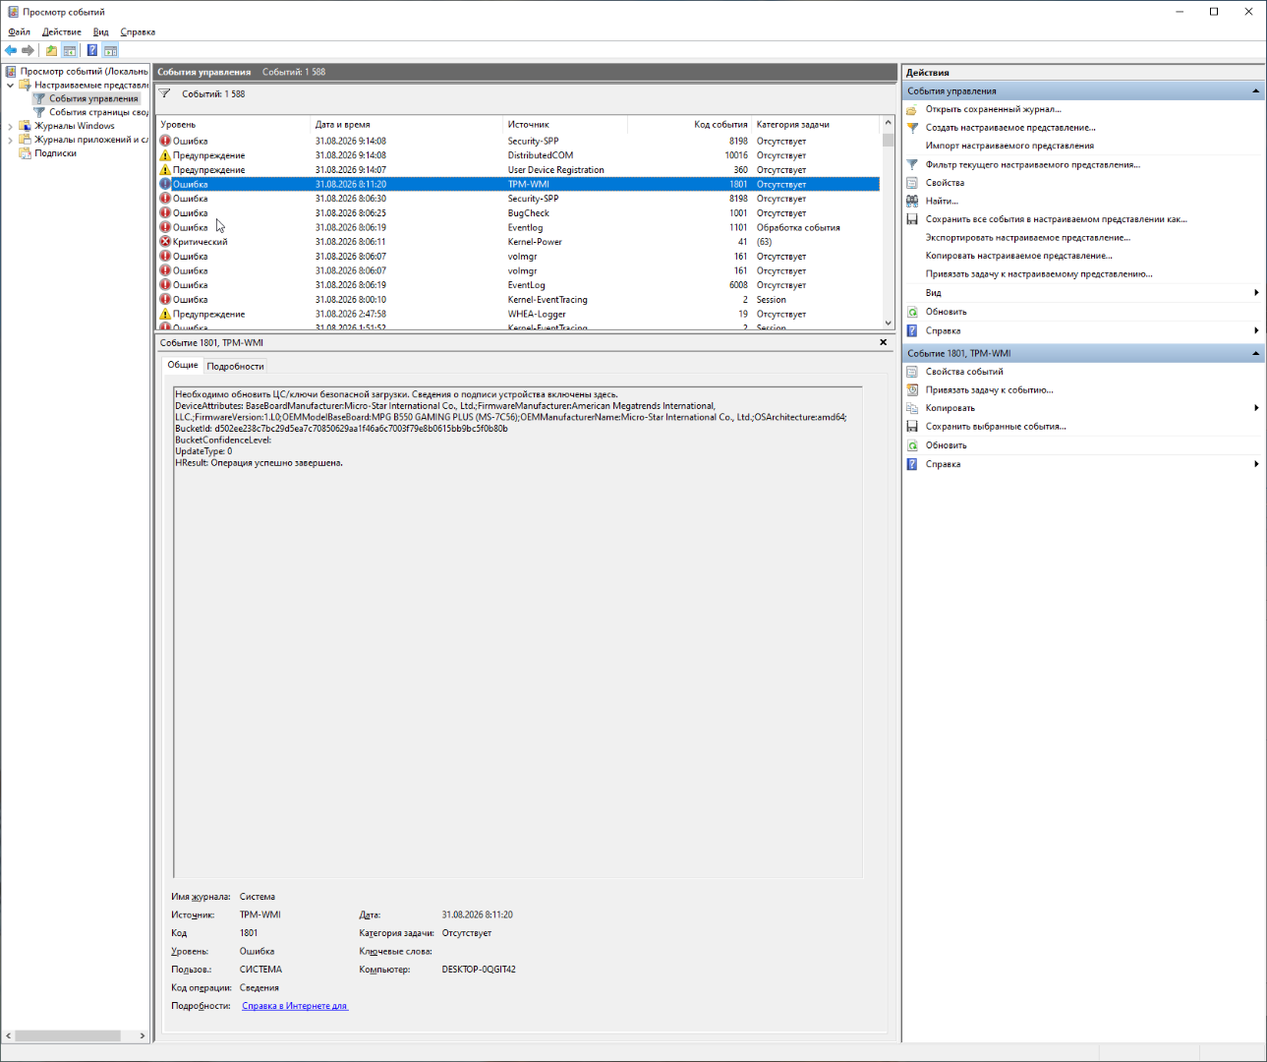Collapse the 'Событие 1801, TPM-WMI' actions section
This screenshot has height=1062, width=1267.
1255,353
